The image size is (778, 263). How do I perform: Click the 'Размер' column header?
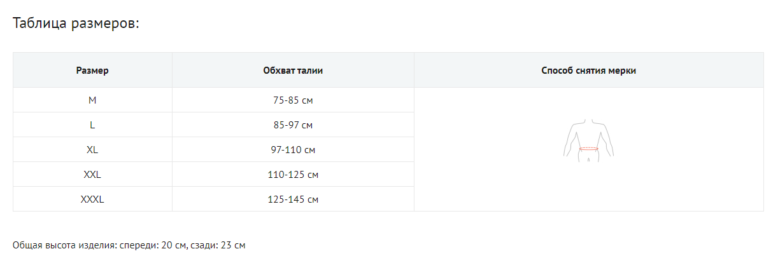[x=92, y=71]
